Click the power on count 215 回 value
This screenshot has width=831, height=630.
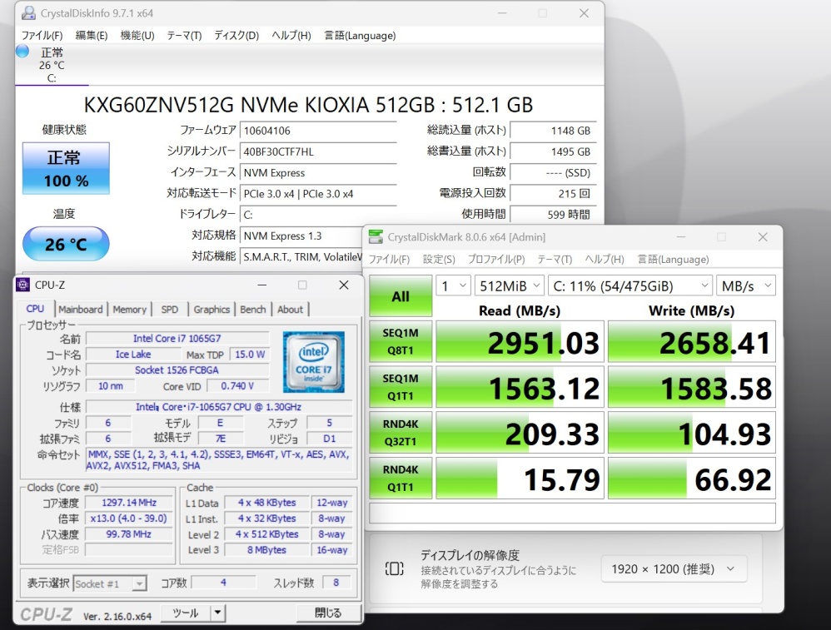click(x=553, y=194)
